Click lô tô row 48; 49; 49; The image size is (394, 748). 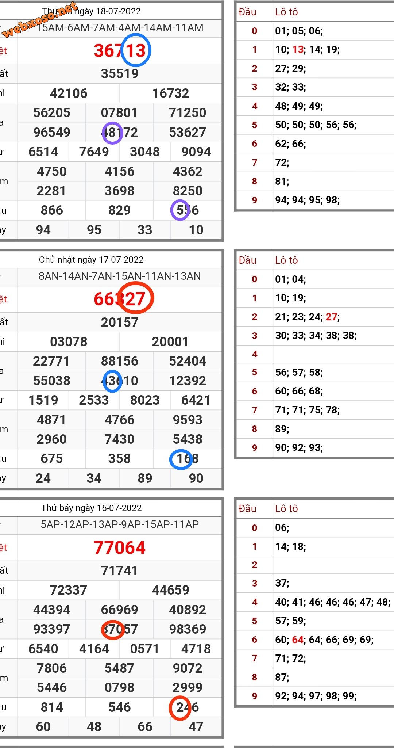299,106
